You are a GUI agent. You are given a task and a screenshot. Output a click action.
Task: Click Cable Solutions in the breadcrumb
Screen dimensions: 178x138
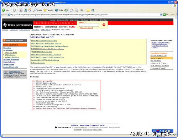click(25, 30)
